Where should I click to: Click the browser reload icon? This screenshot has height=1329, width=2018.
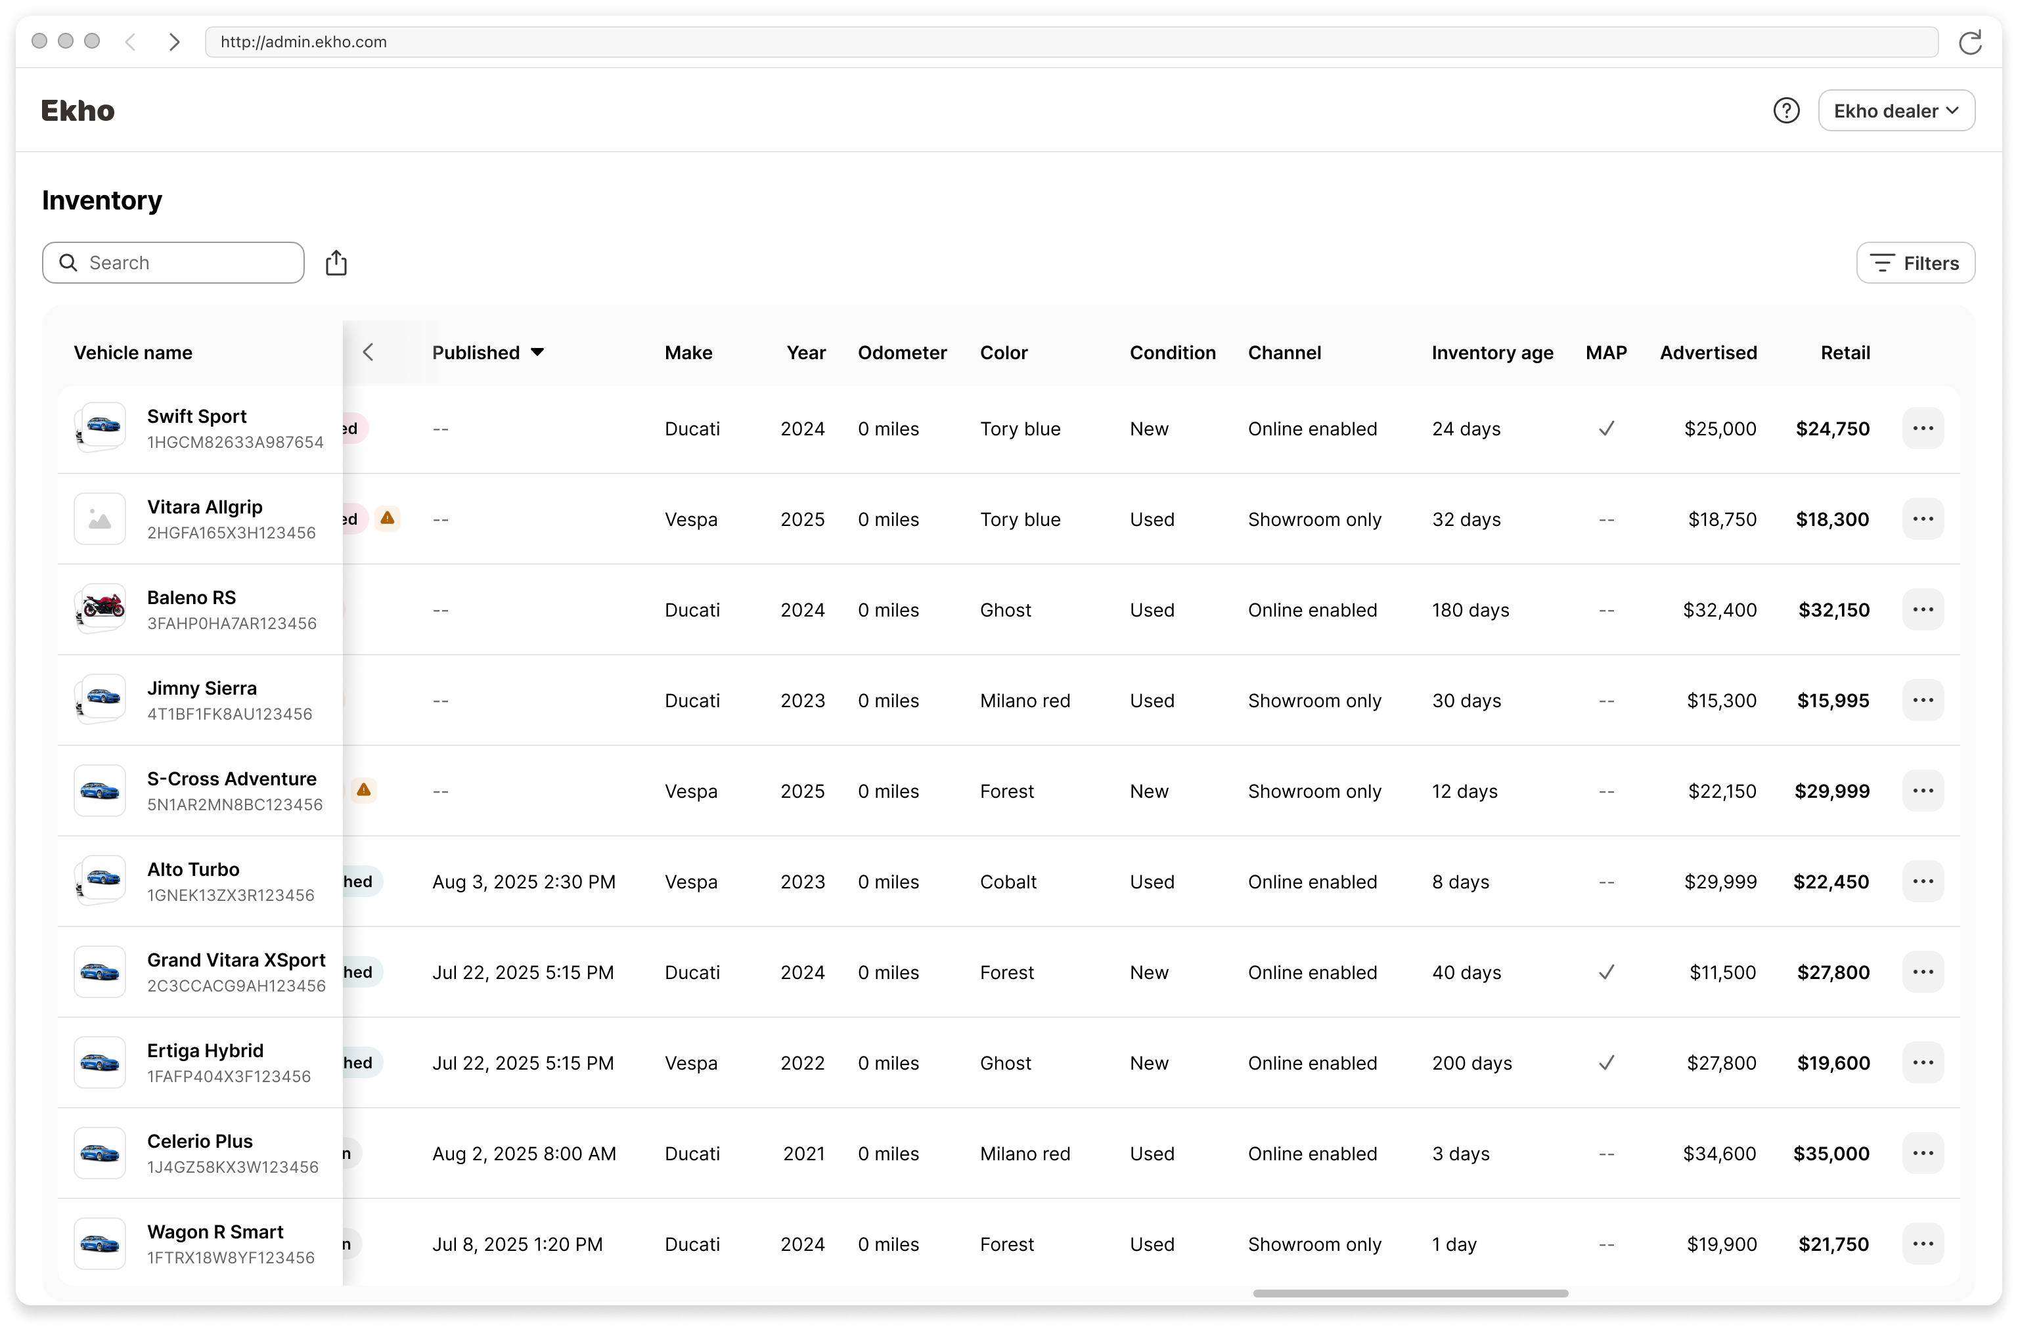click(x=1969, y=43)
